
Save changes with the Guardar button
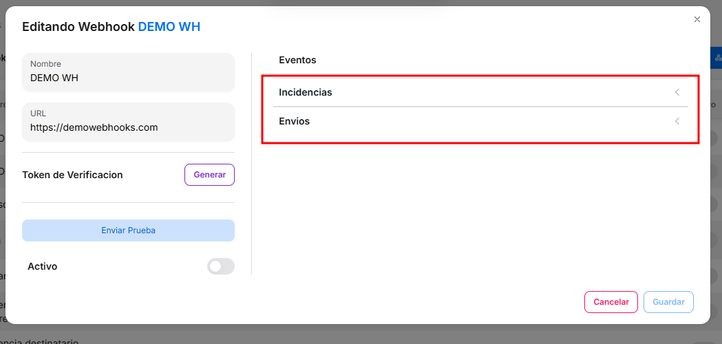[668, 302]
